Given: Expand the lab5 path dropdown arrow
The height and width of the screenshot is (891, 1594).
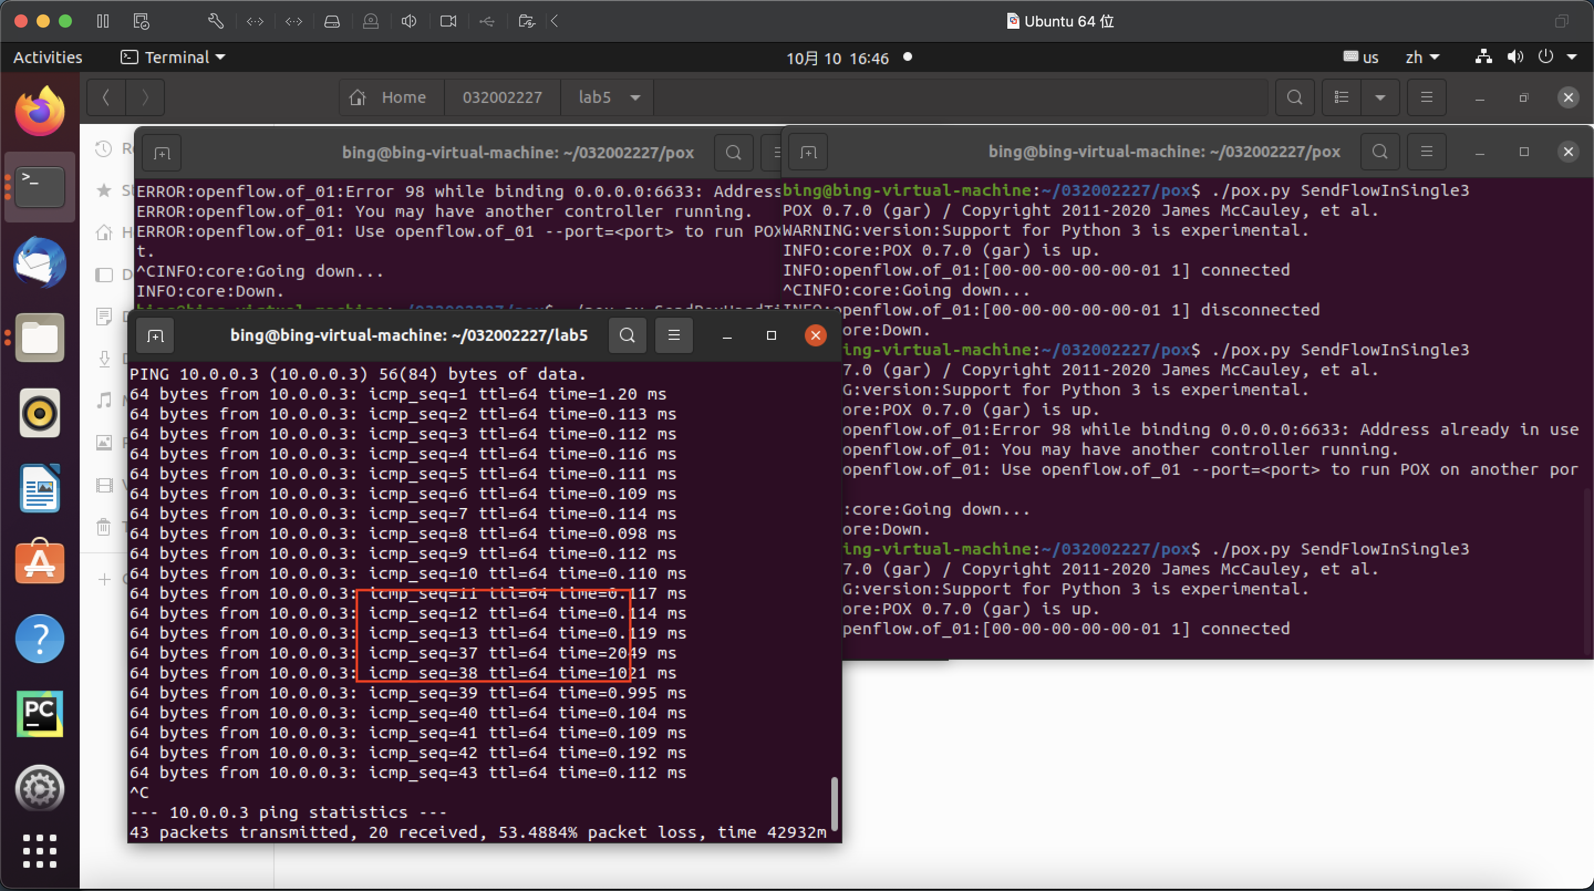Looking at the screenshot, I should coord(635,97).
